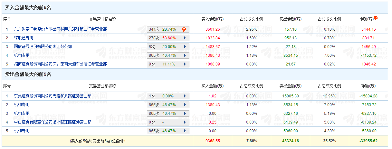Expand the 865次 46.47% box in sell table row 3

pyautogui.click(x=185, y=114)
